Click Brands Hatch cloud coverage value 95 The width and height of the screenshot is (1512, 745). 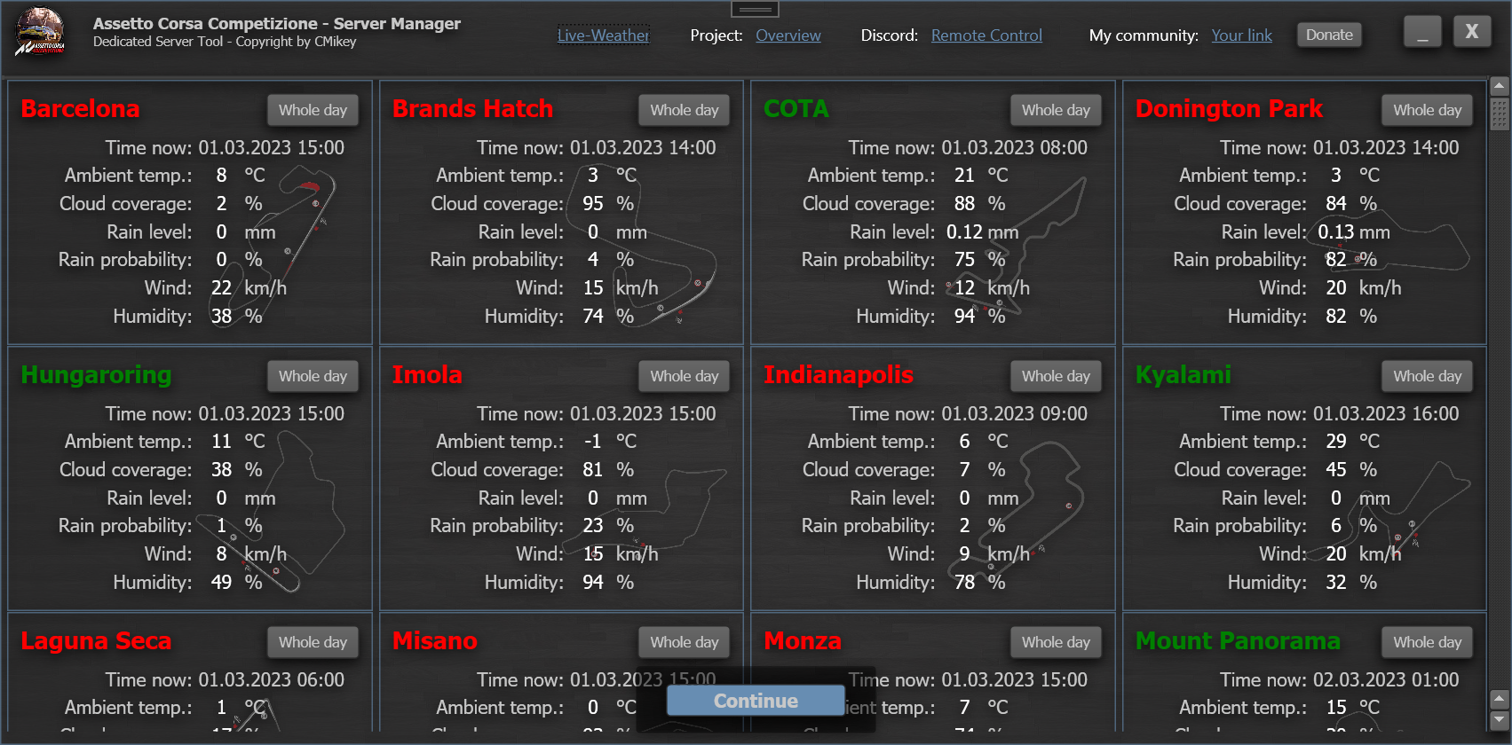tap(592, 203)
